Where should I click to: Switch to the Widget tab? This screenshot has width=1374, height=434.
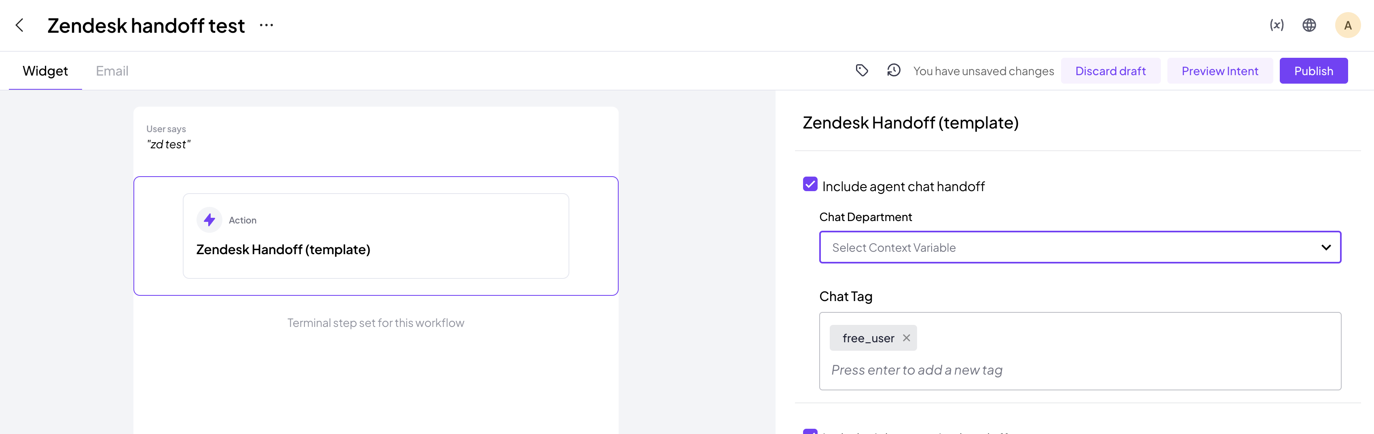(45, 71)
